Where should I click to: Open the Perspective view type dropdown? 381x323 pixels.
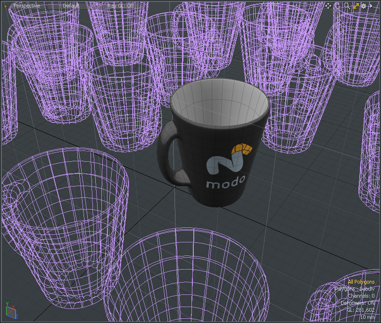(x=27, y=6)
